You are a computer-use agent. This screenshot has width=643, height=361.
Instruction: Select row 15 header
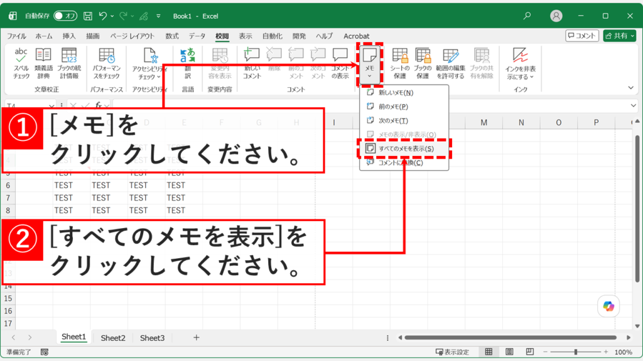click(8, 298)
